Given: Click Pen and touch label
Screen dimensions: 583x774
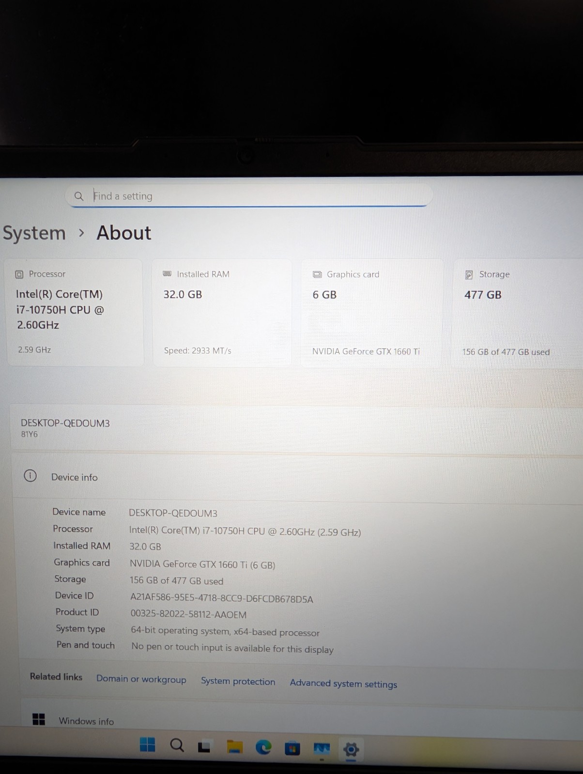Looking at the screenshot, I should click(86, 645).
